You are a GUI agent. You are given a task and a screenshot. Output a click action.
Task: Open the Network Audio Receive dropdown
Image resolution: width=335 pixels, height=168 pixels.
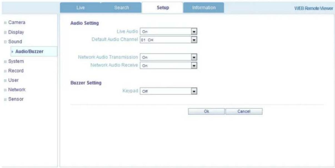click(x=168, y=66)
